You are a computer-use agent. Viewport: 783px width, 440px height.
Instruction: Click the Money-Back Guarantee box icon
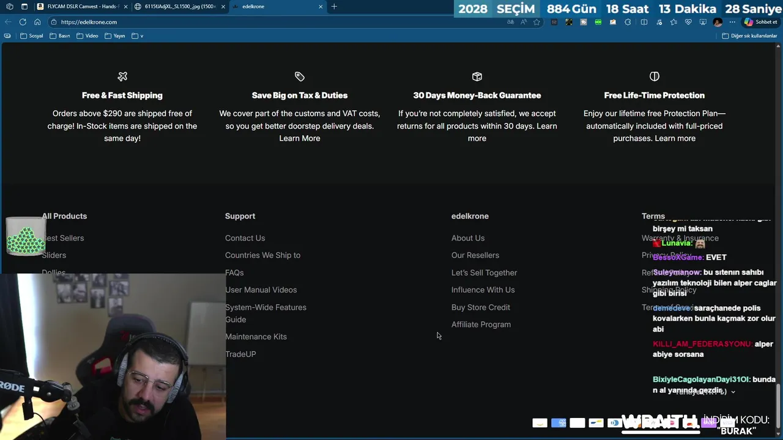click(477, 76)
